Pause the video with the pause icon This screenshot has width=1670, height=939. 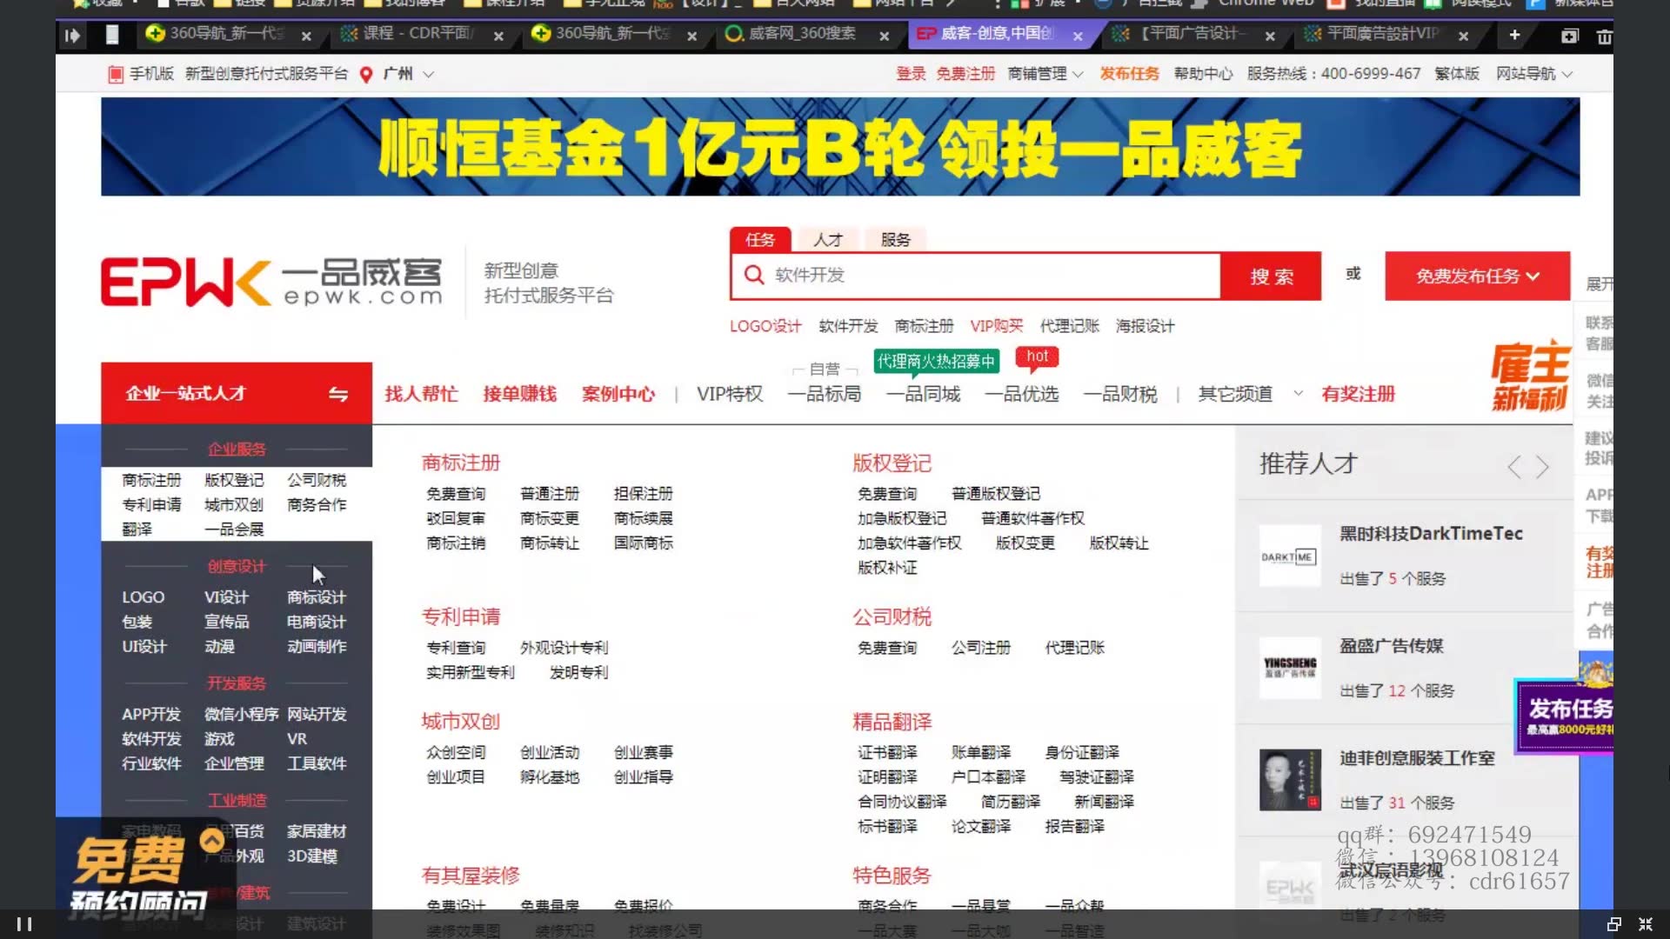click(x=24, y=924)
